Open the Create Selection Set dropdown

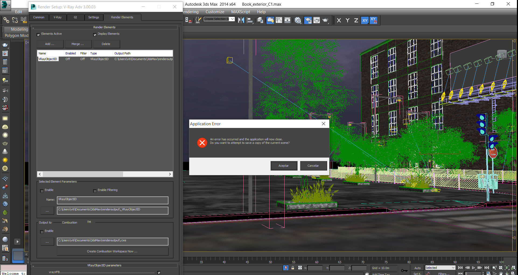click(x=232, y=19)
